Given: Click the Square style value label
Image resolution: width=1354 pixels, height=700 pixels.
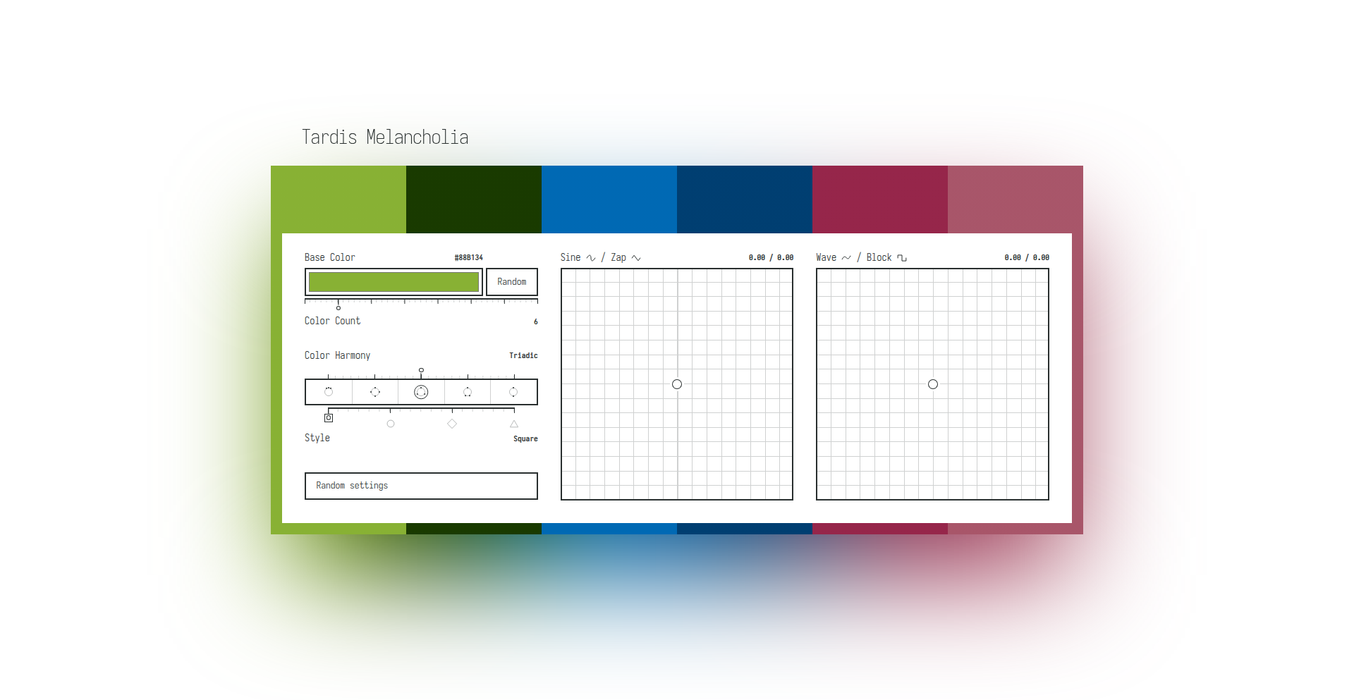Looking at the screenshot, I should pyautogui.click(x=525, y=439).
